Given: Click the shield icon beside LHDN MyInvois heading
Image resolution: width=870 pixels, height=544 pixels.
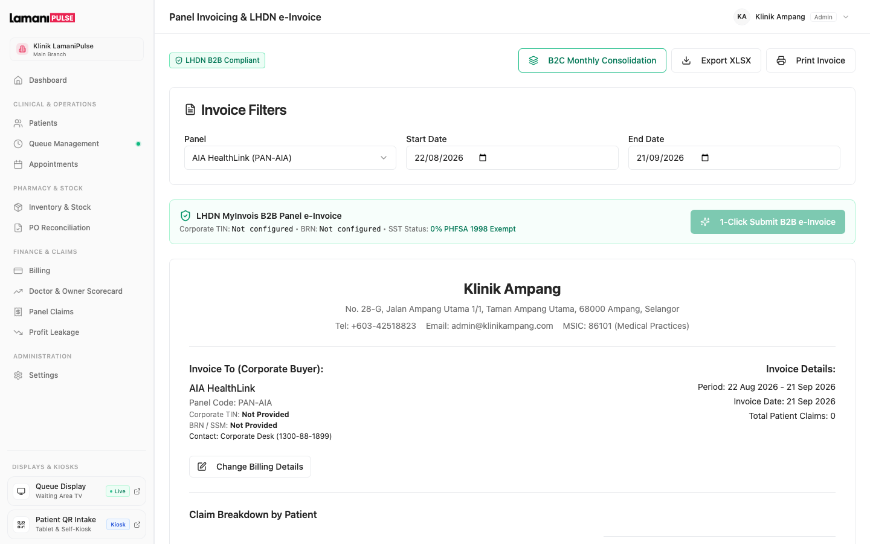Looking at the screenshot, I should click(185, 216).
